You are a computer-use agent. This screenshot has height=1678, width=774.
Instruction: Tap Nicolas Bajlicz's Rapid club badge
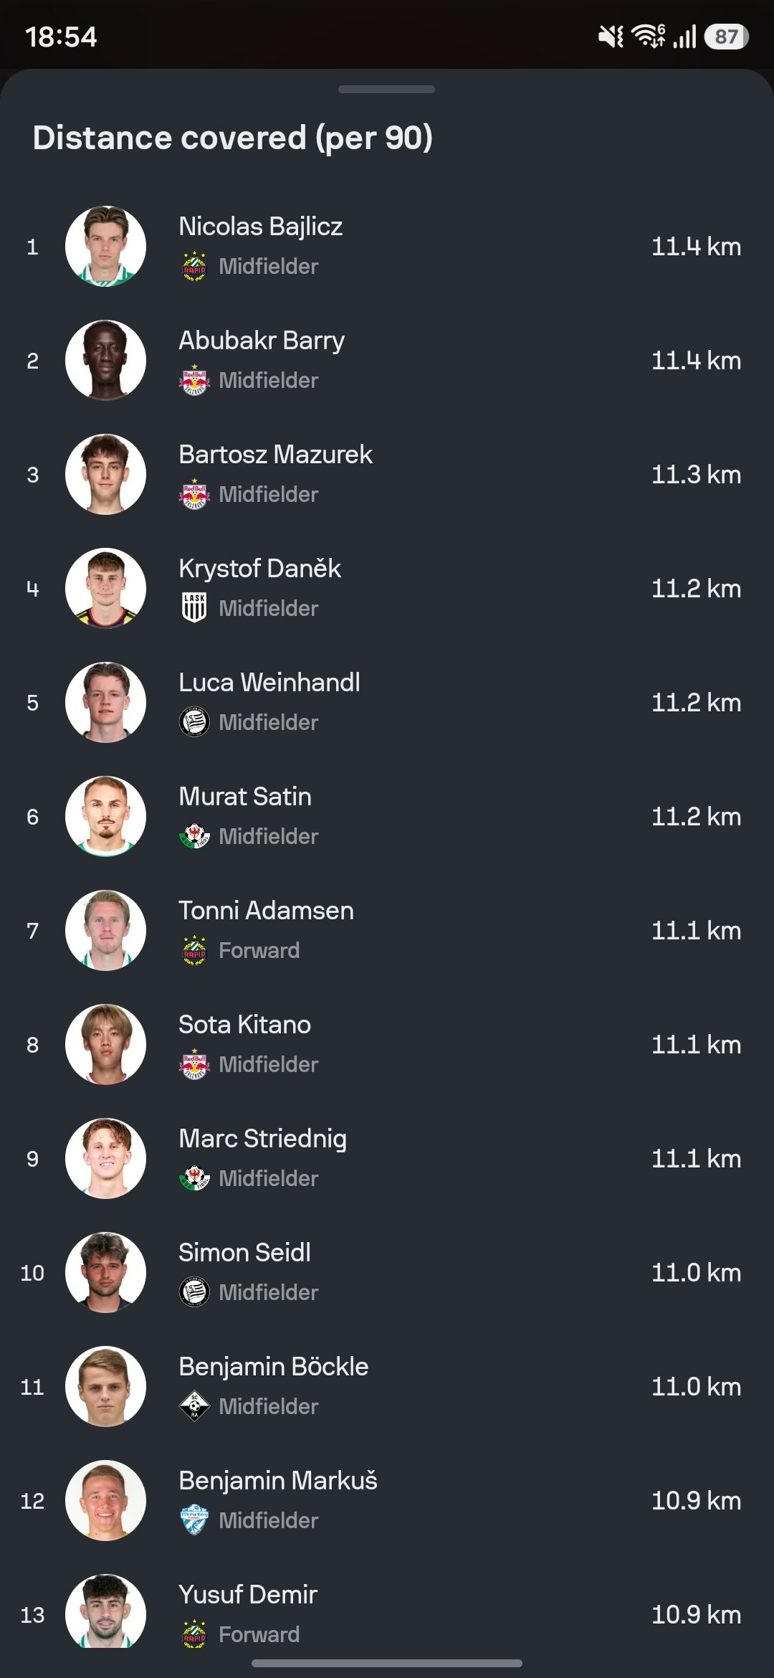click(x=194, y=266)
